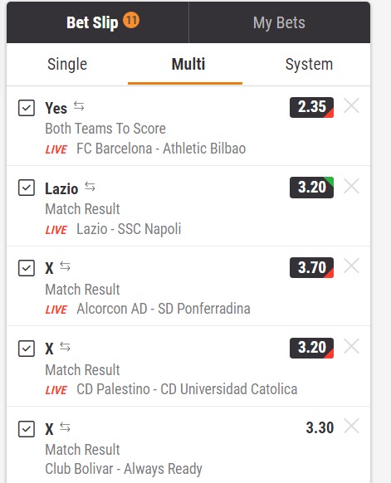Remove the Alcorcon AD - SD Ponferradina bet
Image resolution: width=391 pixels, height=483 pixels.
(351, 266)
